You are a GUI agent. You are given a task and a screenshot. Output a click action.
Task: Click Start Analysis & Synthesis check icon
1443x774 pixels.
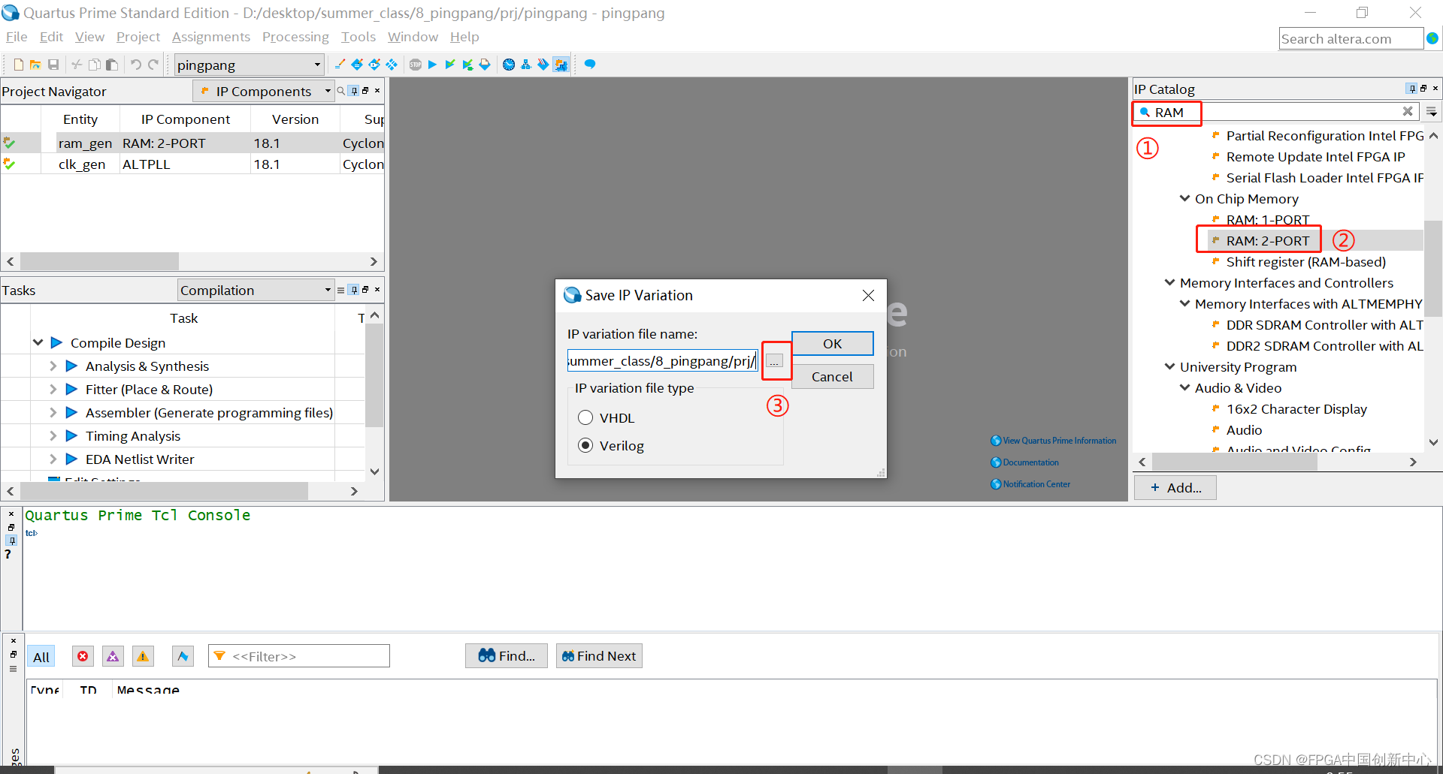coord(449,65)
